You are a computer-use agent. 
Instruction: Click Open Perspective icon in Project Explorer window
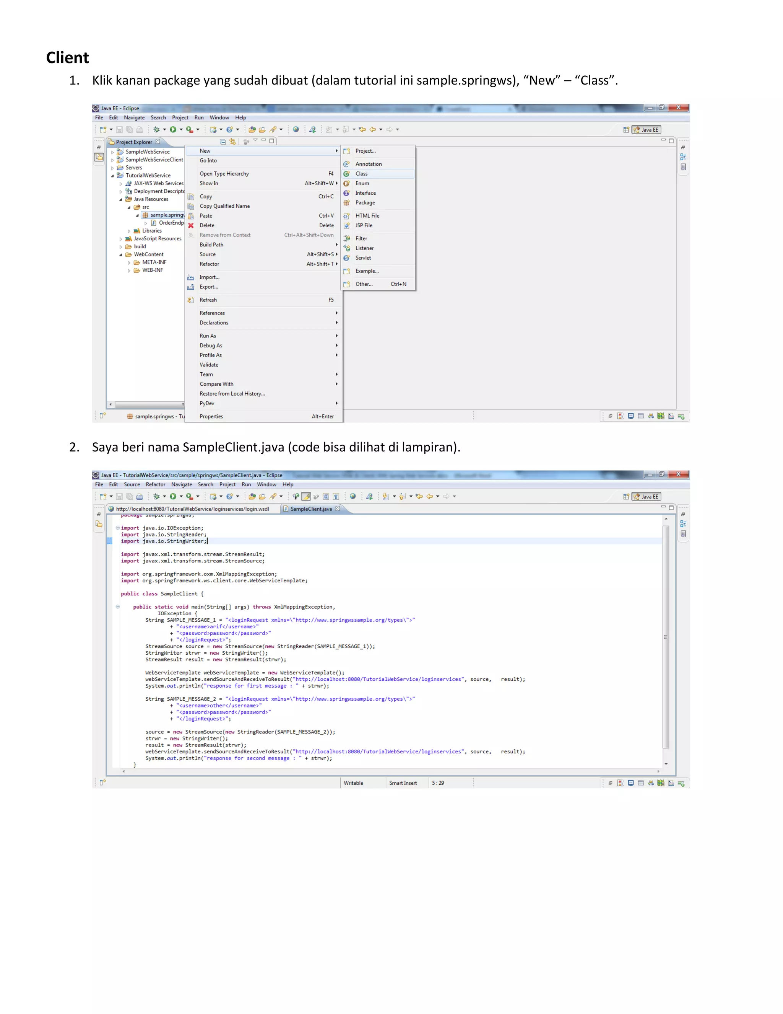[x=626, y=130]
